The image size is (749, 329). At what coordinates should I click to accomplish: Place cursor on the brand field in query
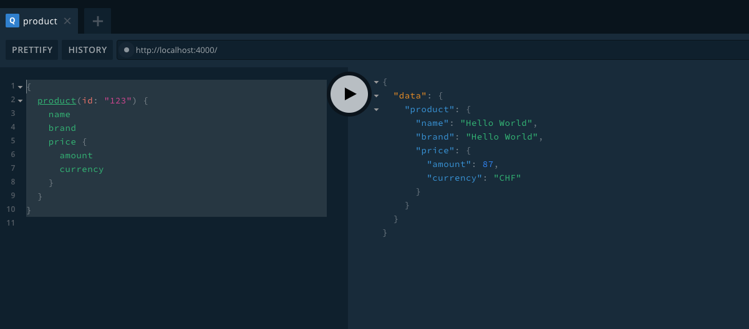coord(62,128)
